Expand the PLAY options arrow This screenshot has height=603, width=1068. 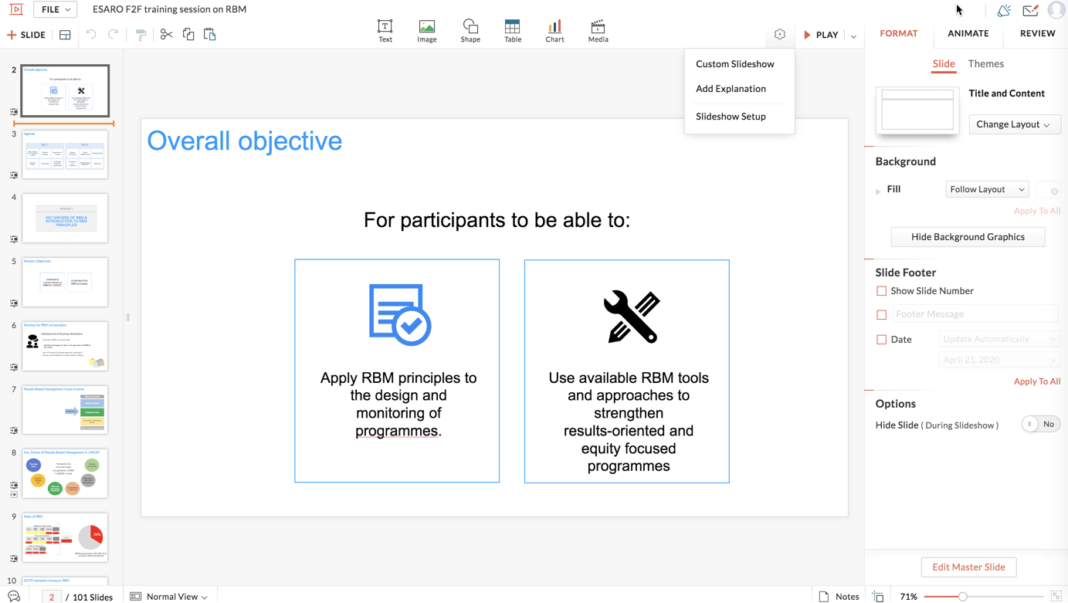point(853,36)
